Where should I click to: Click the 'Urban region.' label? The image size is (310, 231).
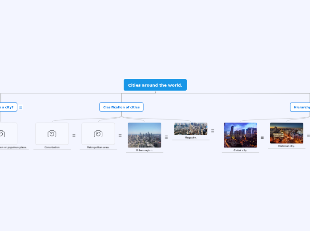click(x=144, y=150)
